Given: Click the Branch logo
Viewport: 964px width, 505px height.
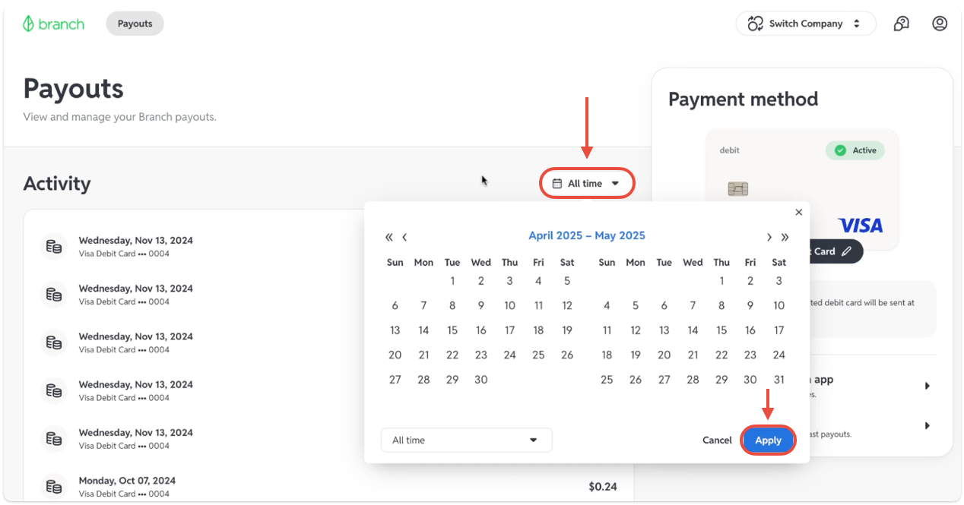Looking at the screenshot, I should 53,24.
